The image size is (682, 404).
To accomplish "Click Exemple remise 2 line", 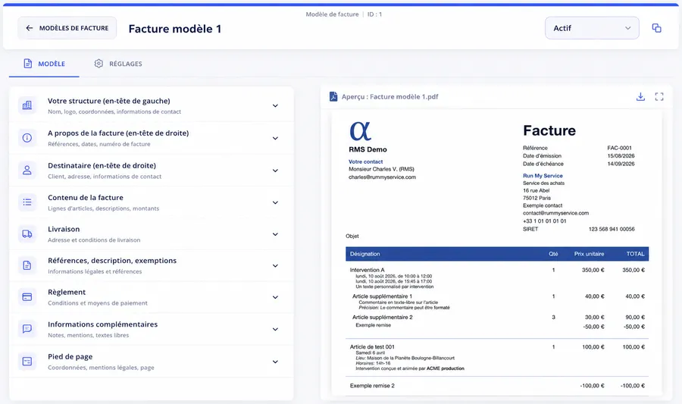I will click(x=372, y=386).
